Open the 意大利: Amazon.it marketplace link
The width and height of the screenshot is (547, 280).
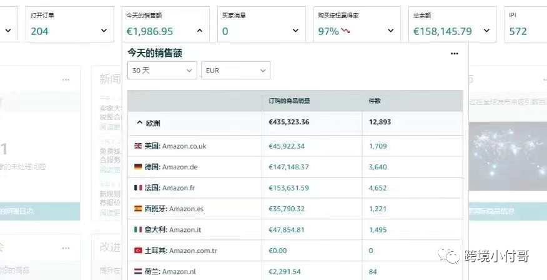pos(173,230)
